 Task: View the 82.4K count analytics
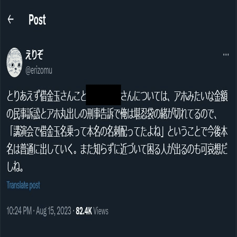click(x=84, y=211)
